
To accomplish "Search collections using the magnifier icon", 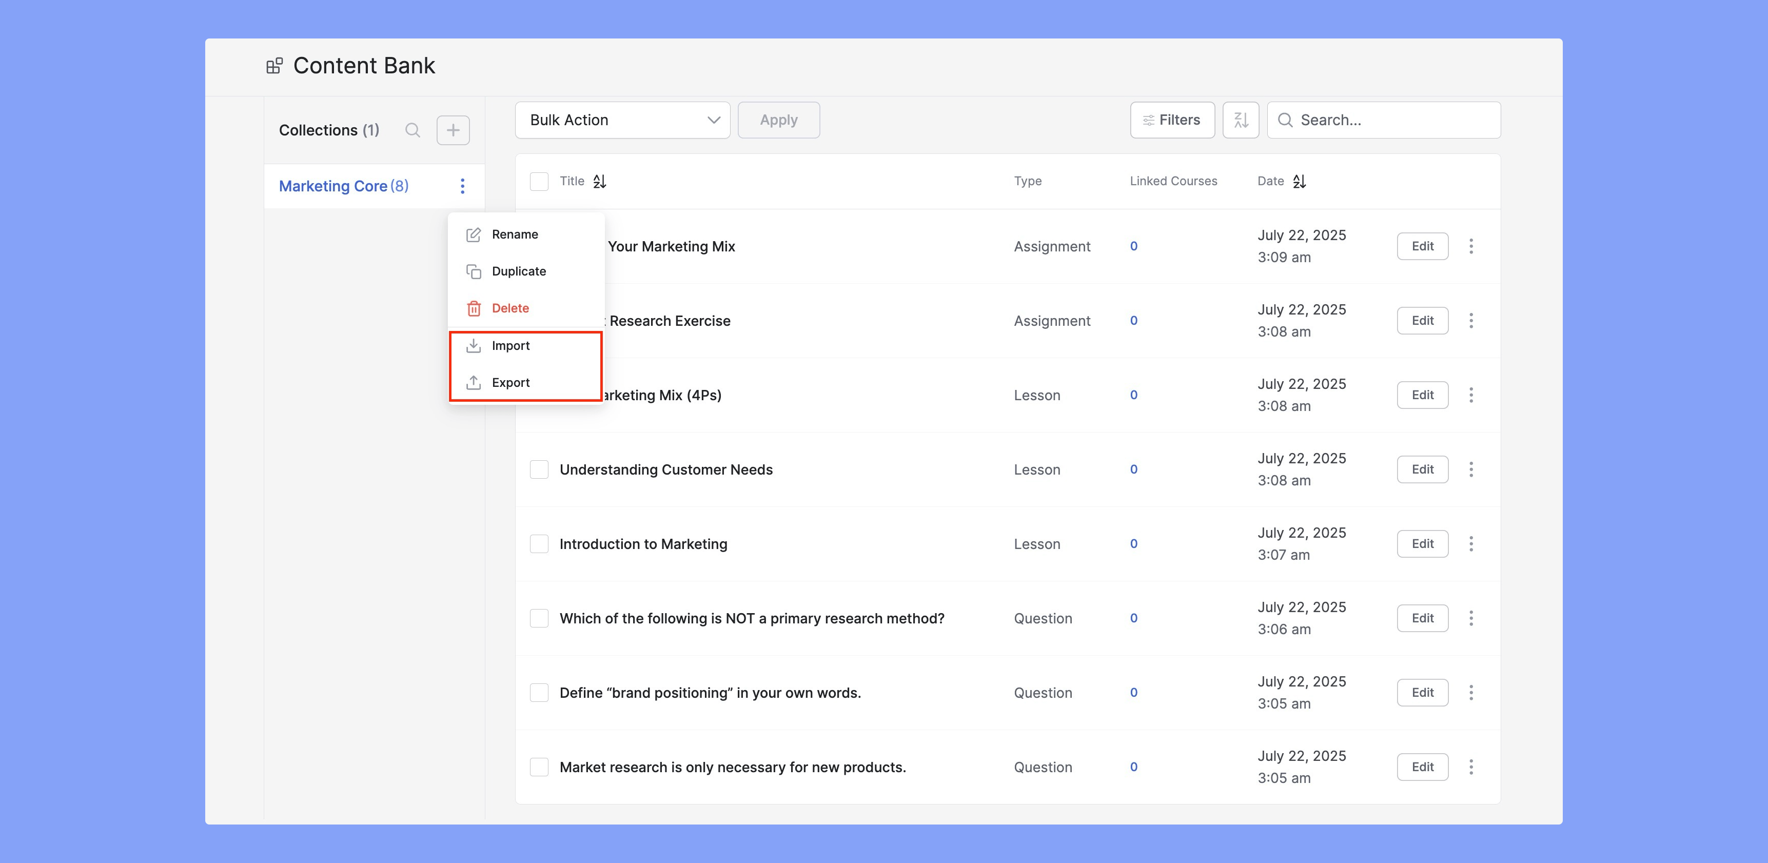I will point(412,130).
